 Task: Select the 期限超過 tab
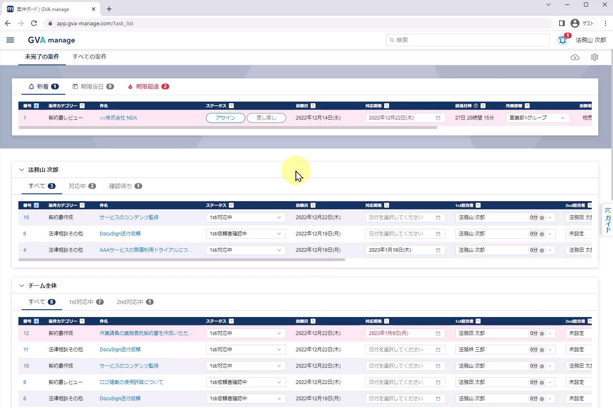click(x=148, y=86)
